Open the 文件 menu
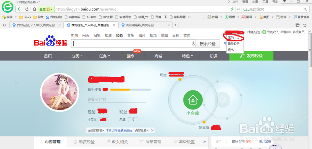This screenshot has height=149, width=312. (235, 2)
